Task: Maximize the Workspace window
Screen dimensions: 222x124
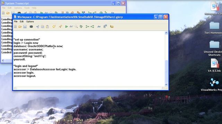Action: 161,17
